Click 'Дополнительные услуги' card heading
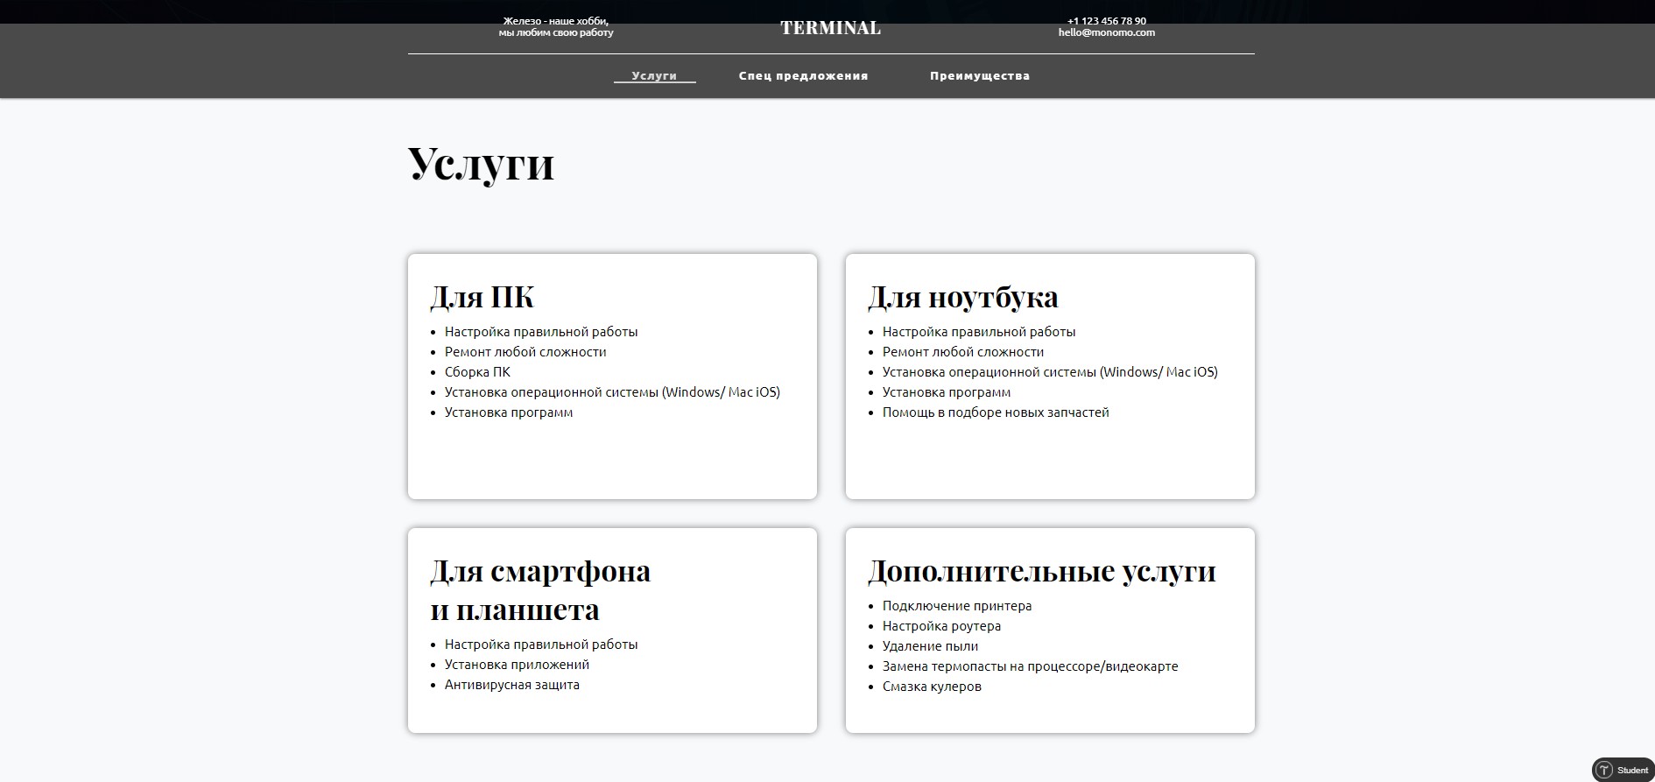The image size is (1655, 782). coord(1042,571)
